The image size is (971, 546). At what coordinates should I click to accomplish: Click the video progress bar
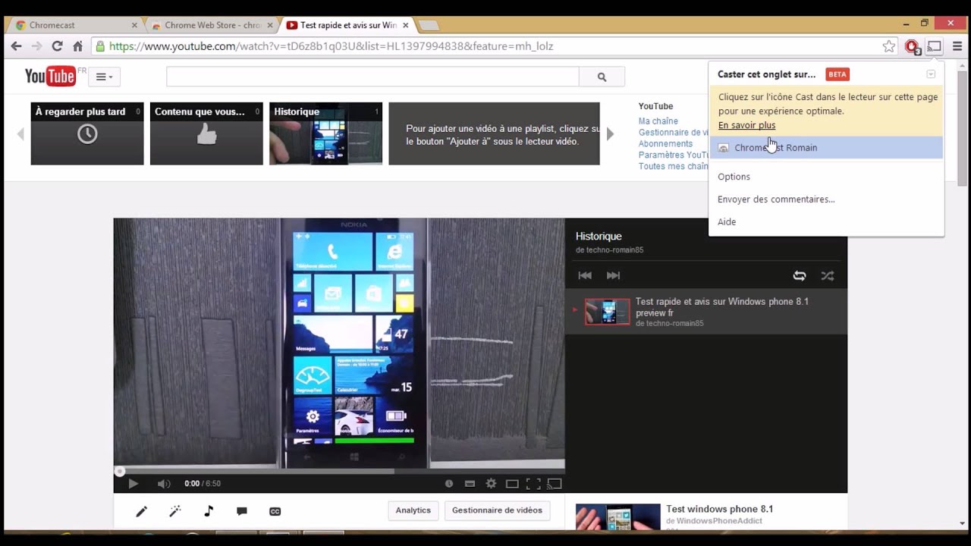(x=339, y=471)
